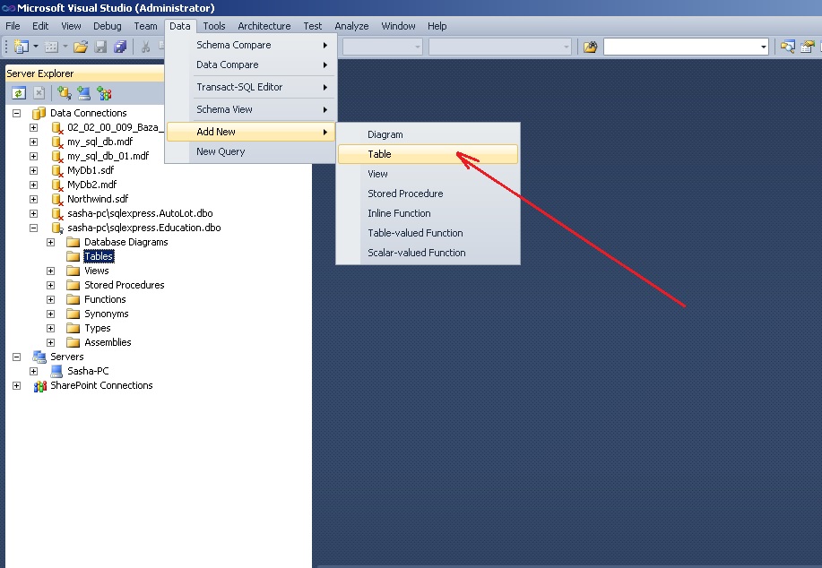Viewport: 822px width, 568px height.
Task: Open the Edit menu
Action: [40, 26]
